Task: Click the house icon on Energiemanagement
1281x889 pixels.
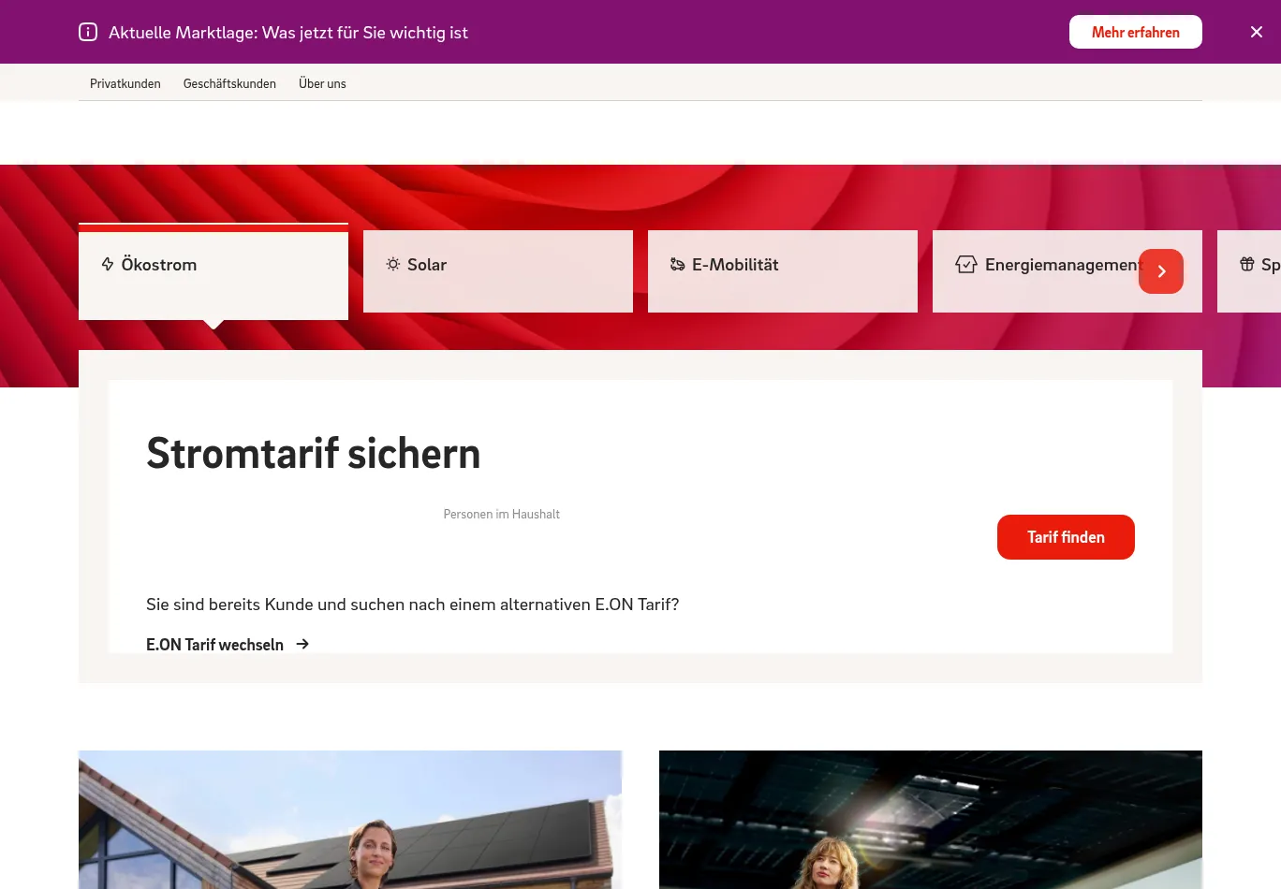Action: [966, 265]
